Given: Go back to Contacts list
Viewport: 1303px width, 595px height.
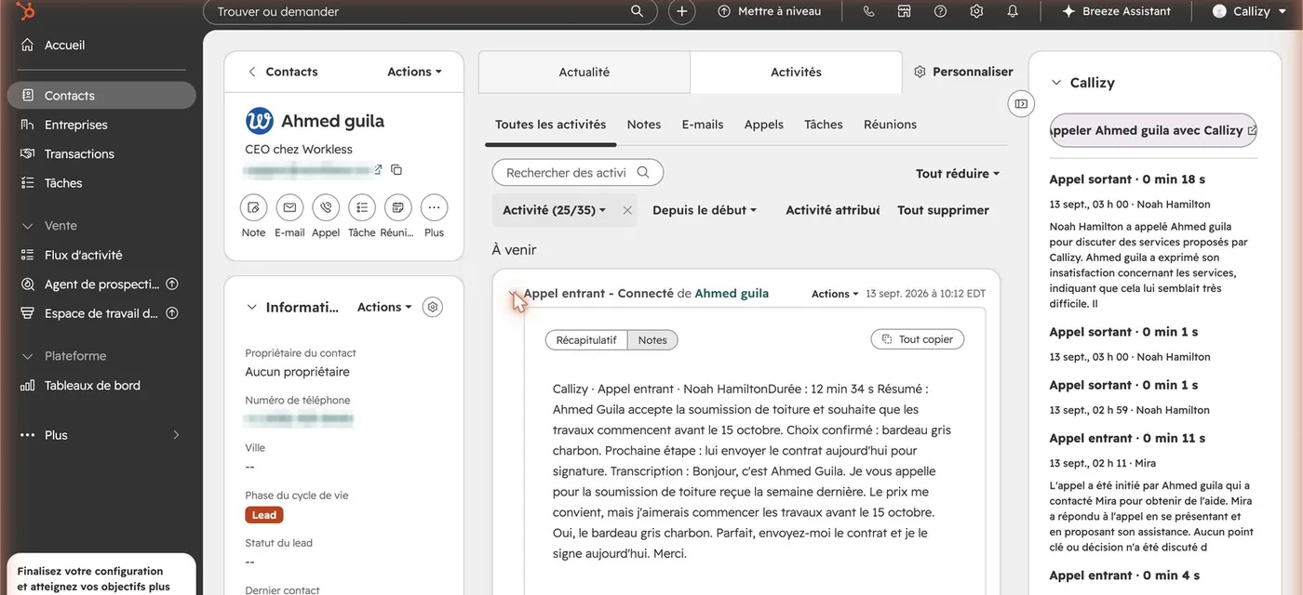Looking at the screenshot, I should [x=282, y=72].
